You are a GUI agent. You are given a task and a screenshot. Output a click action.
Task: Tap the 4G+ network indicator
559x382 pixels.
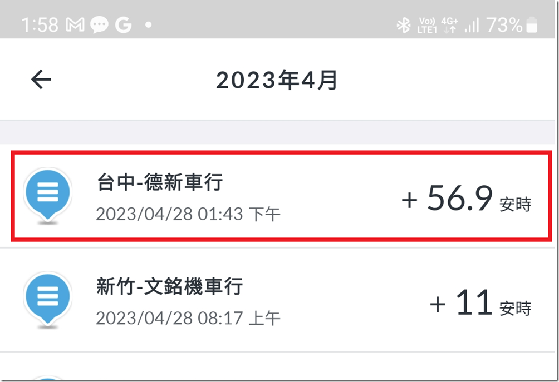tap(449, 25)
